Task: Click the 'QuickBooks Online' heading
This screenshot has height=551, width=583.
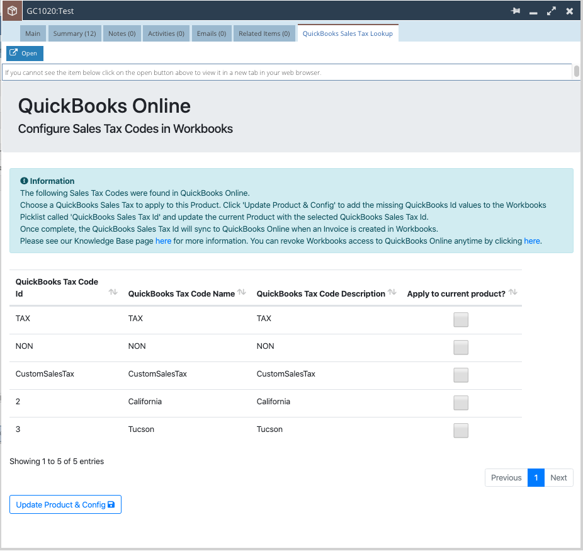Action: point(105,106)
